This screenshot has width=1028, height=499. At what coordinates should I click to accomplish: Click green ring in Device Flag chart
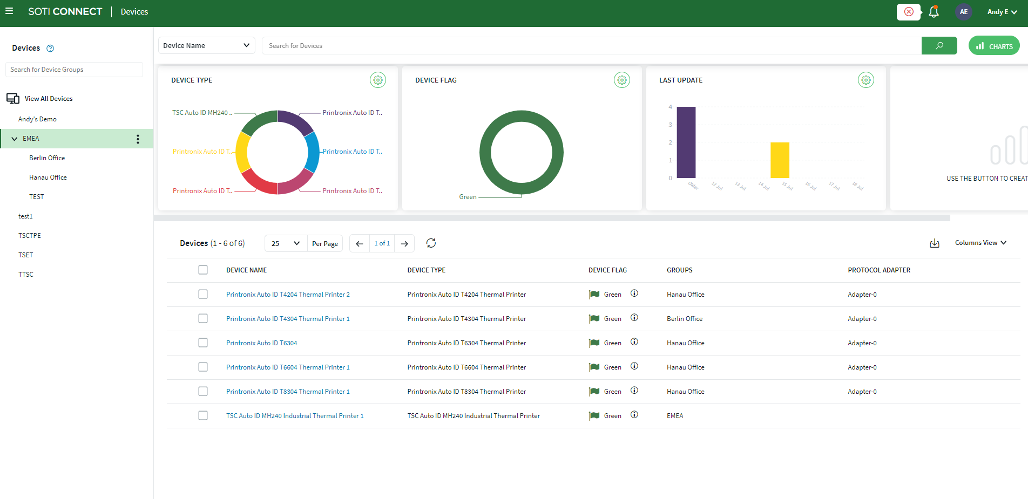pos(522,116)
